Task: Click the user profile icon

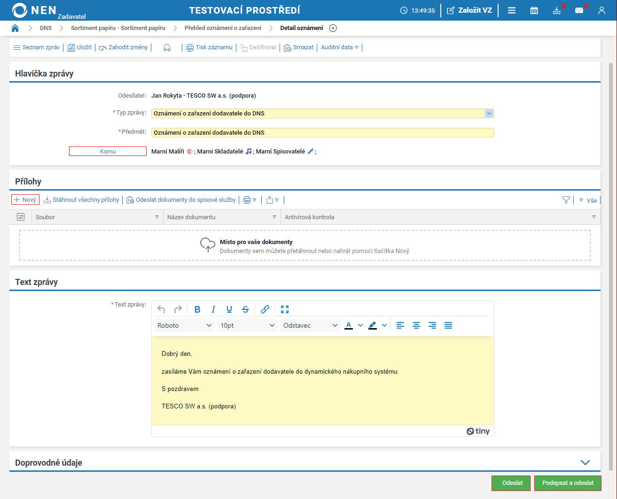Action: click(x=601, y=10)
